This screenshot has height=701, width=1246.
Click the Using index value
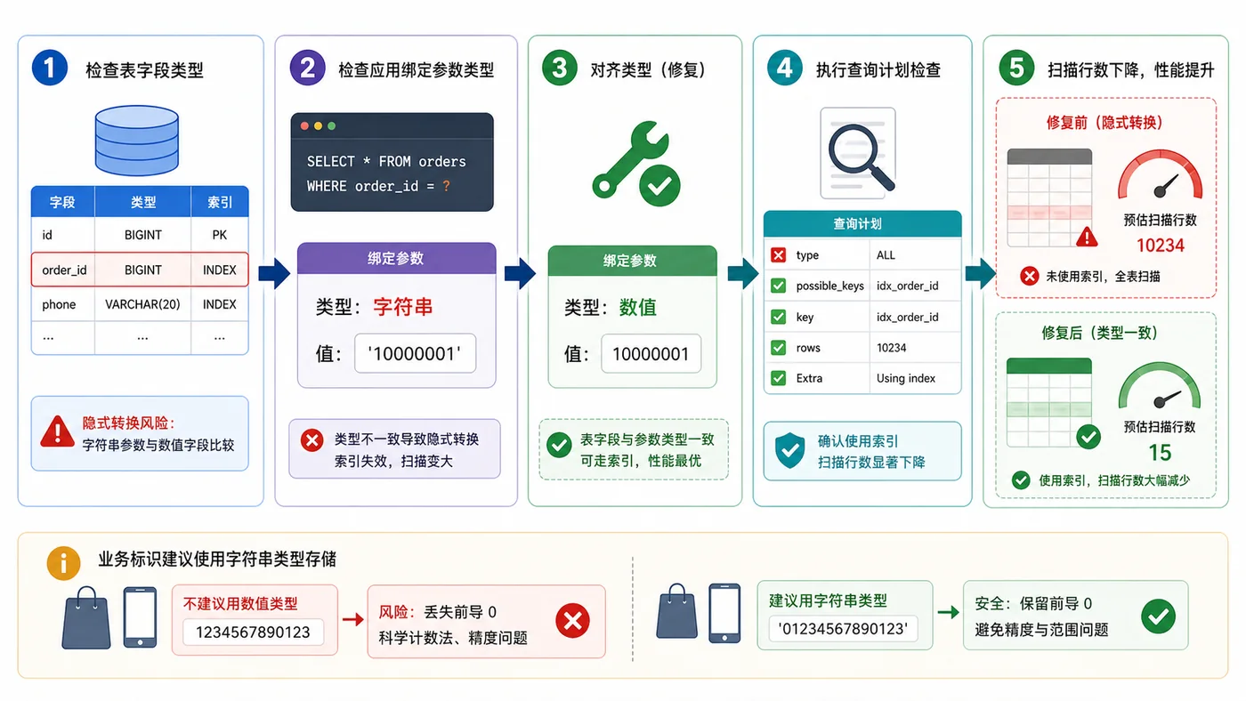click(x=906, y=378)
